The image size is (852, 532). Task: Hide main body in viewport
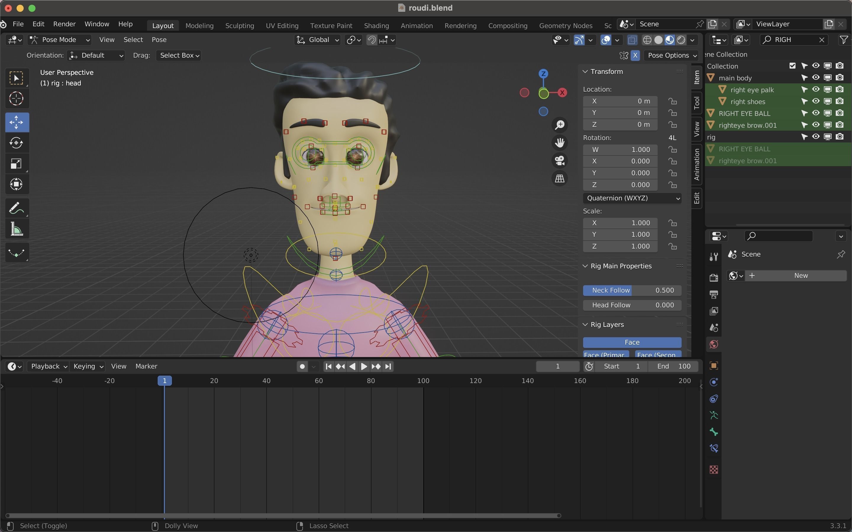coord(816,77)
